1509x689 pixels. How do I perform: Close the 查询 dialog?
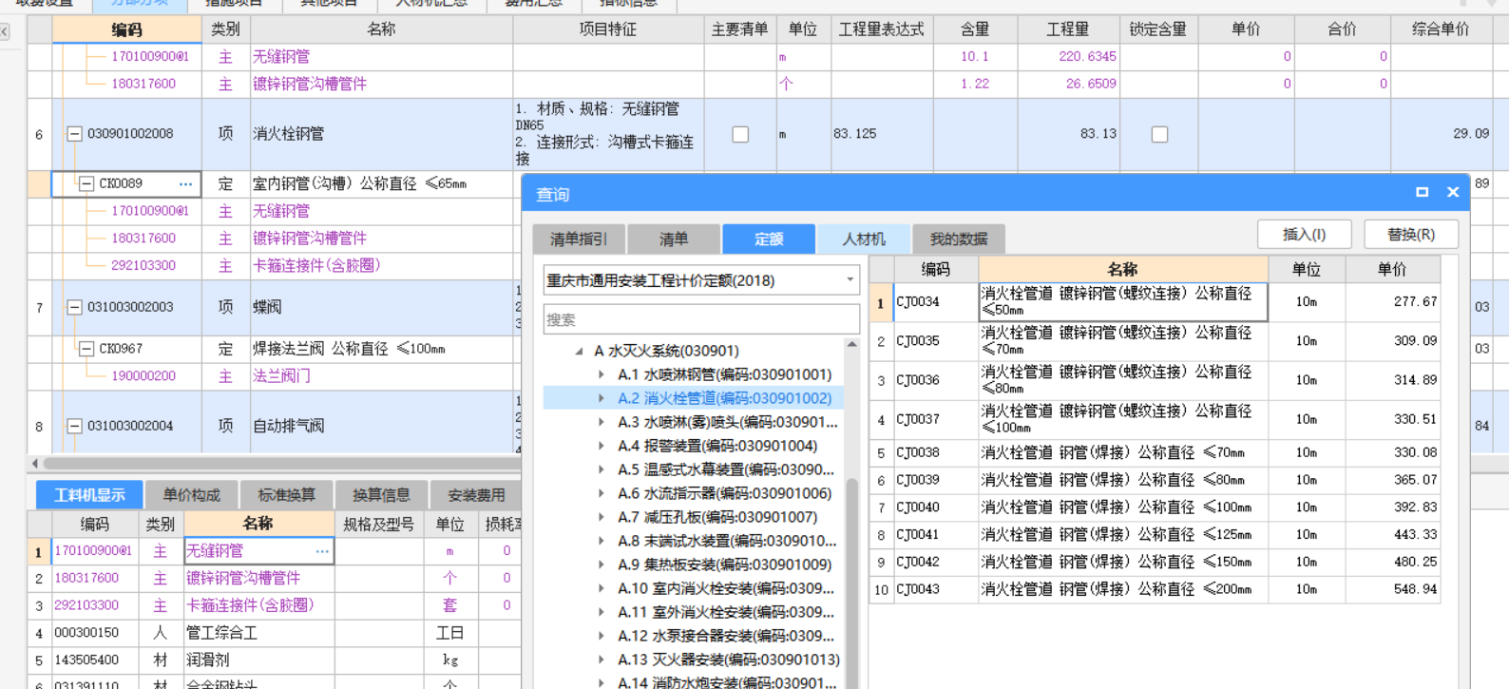point(1453,192)
